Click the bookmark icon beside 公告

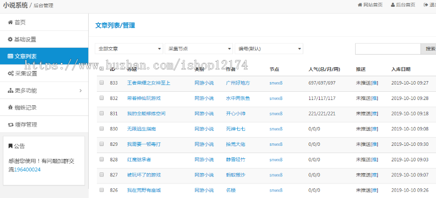pos(10,146)
